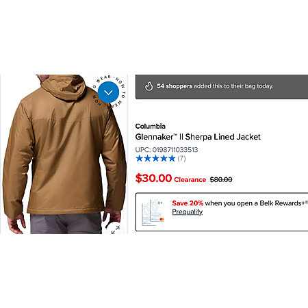The height and width of the screenshot is (308, 308).
Task: Click the 54 shoppers notification banner text
Action: tap(215, 86)
